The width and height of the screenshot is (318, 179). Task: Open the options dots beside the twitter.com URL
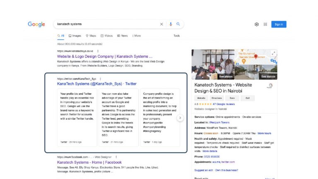(x=100, y=79)
